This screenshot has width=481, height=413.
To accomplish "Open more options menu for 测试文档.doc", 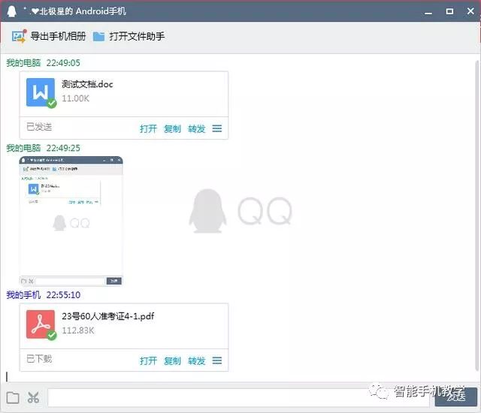I will click(217, 128).
